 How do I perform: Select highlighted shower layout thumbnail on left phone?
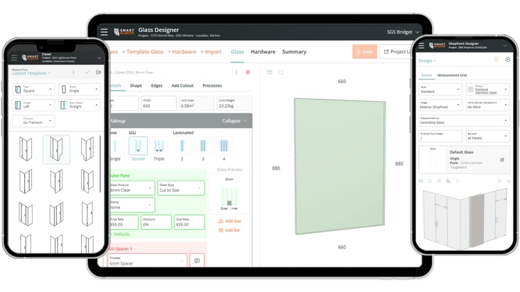click(56, 149)
